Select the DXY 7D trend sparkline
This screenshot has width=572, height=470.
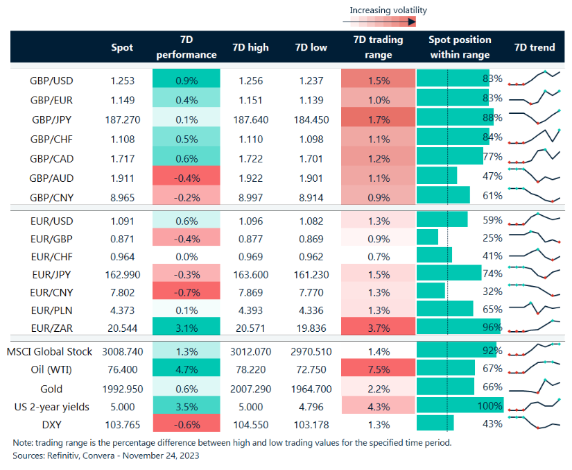(x=535, y=422)
